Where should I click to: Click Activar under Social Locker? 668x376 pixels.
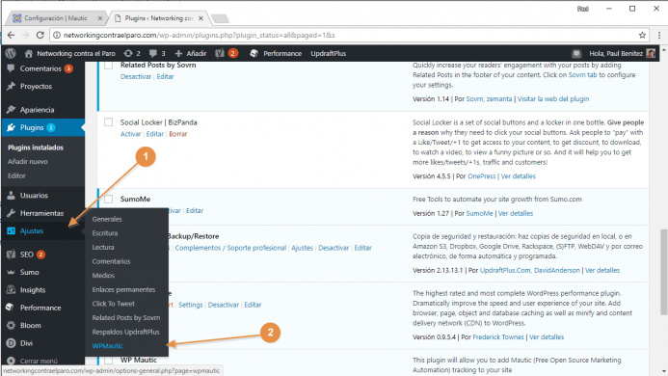click(x=130, y=134)
